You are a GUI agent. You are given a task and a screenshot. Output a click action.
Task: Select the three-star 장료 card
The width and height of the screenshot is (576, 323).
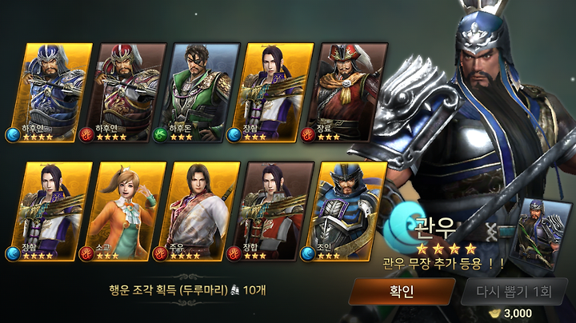tap(346, 93)
